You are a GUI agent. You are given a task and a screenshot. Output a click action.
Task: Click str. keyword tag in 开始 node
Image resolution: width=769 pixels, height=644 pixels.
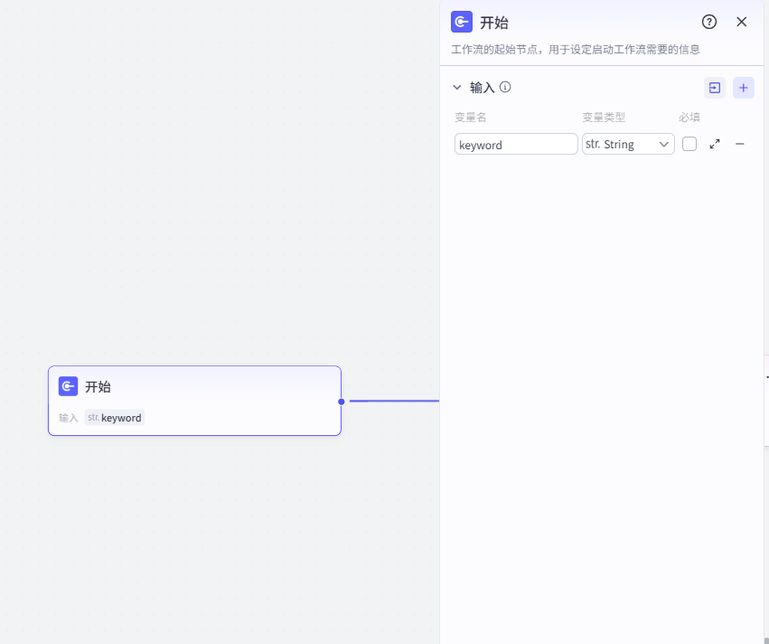coord(114,417)
